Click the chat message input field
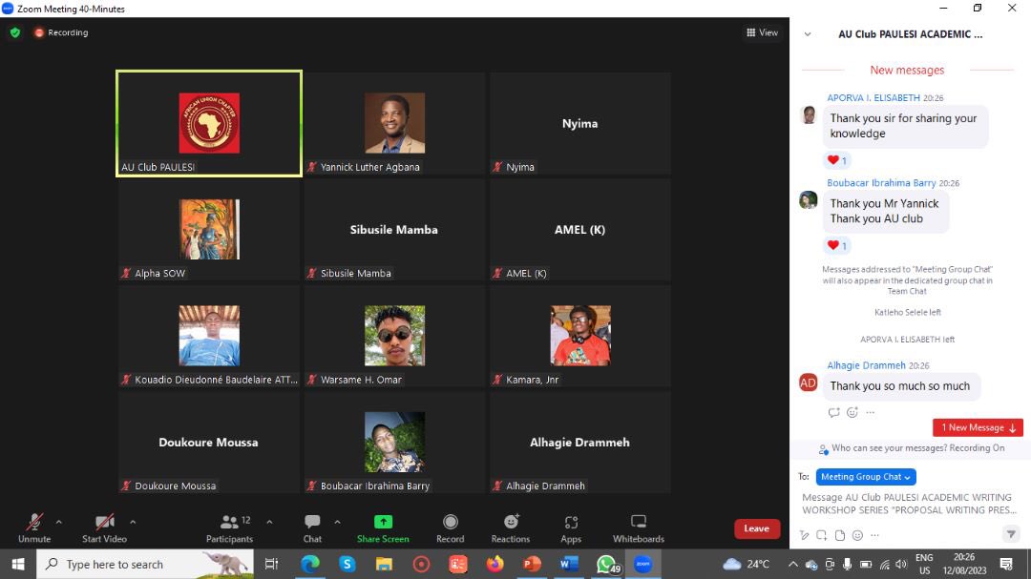1031x579 pixels. pos(910,504)
